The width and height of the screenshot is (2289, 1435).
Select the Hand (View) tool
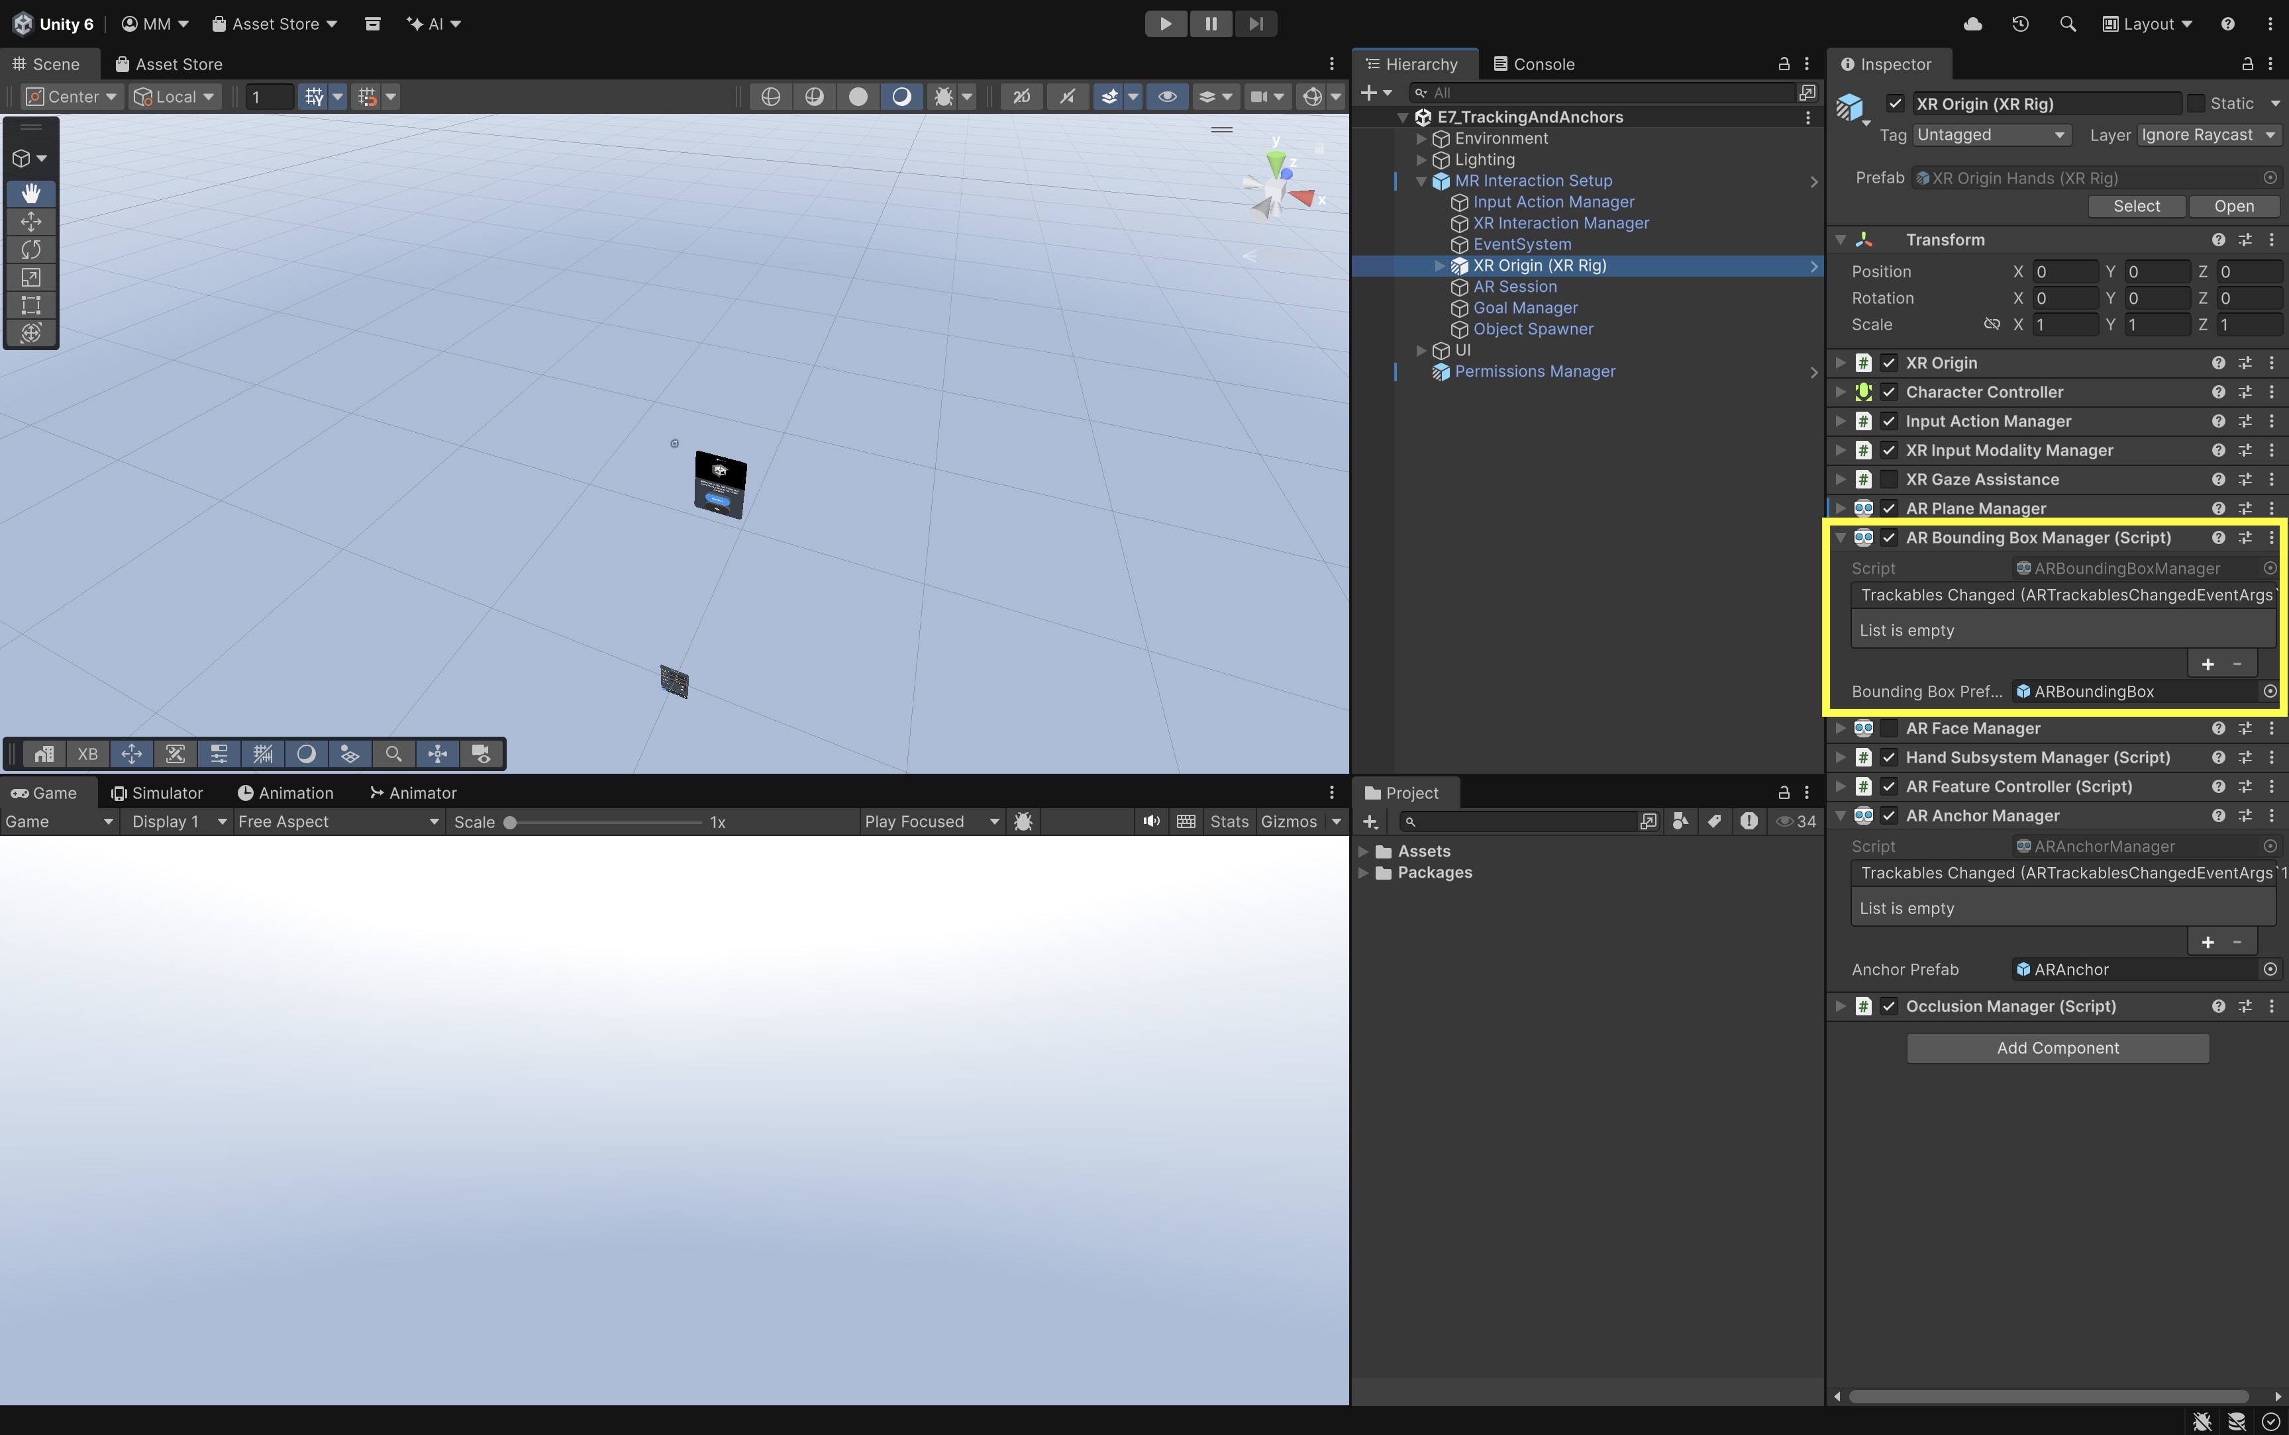[x=30, y=194]
